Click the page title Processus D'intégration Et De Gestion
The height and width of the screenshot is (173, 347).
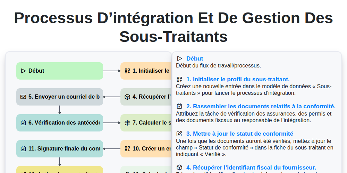(173, 27)
